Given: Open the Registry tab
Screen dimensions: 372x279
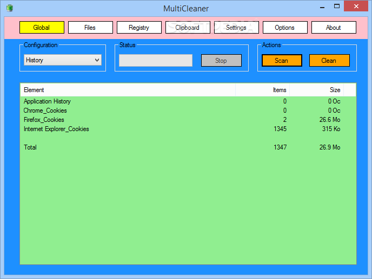Looking at the screenshot, I should [x=139, y=27].
